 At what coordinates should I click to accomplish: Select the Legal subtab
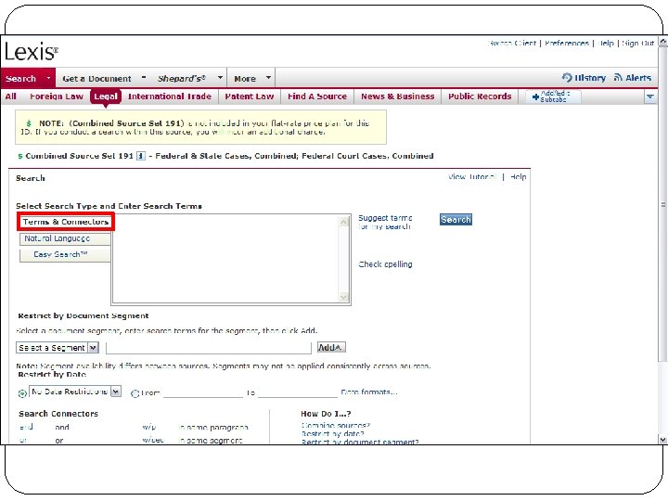click(x=105, y=96)
